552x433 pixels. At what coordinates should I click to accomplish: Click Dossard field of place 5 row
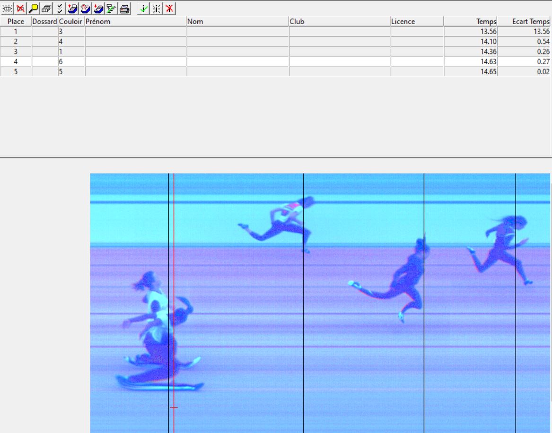pos(45,72)
